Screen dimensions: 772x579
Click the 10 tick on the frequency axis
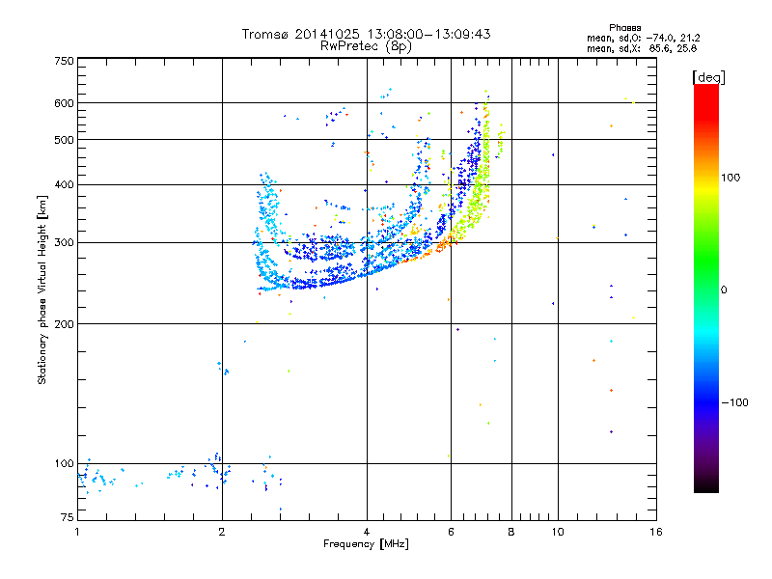coord(557,532)
